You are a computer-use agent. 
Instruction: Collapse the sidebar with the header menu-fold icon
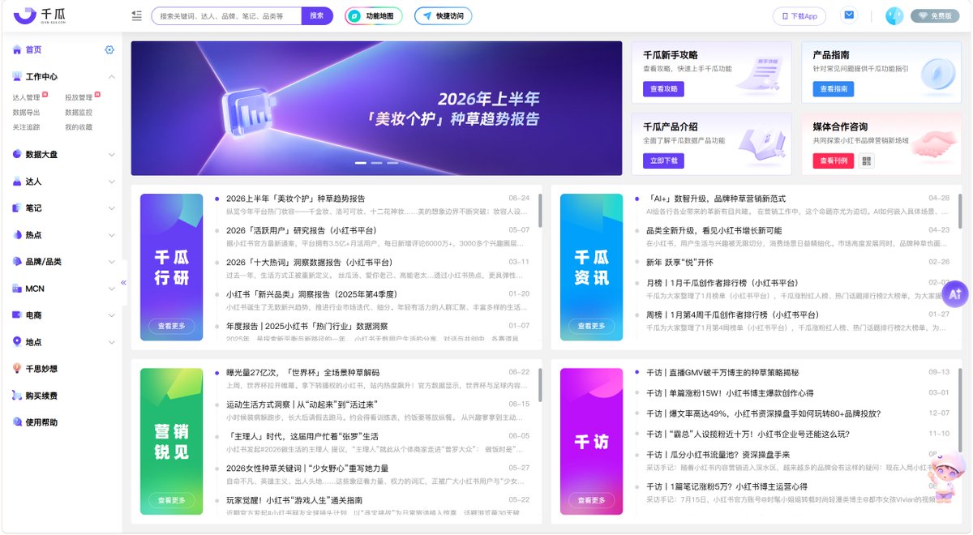coord(136,15)
